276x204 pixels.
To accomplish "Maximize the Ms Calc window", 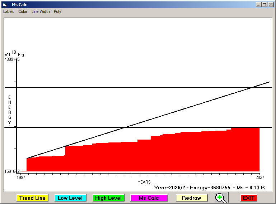I will (265, 5).
